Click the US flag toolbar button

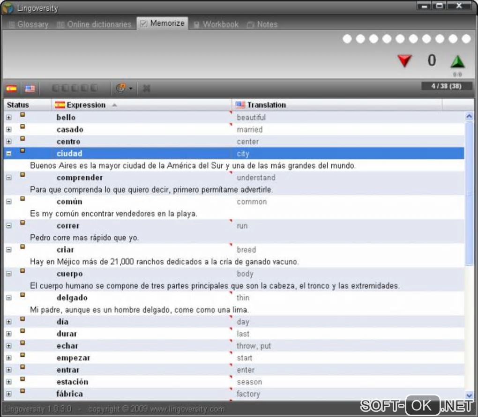[x=30, y=89]
